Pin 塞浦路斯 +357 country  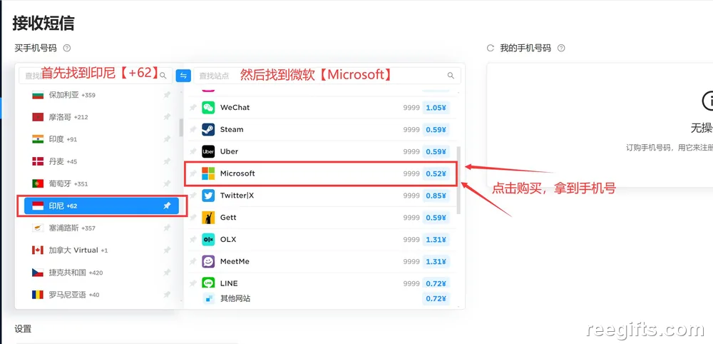(x=167, y=228)
